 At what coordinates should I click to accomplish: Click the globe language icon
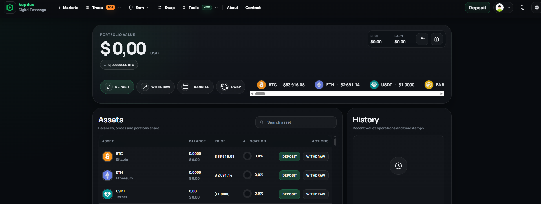pyautogui.click(x=537, y=8)
